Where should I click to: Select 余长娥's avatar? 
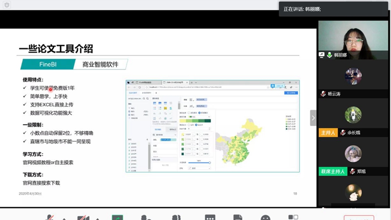click(x=353, y=115)
